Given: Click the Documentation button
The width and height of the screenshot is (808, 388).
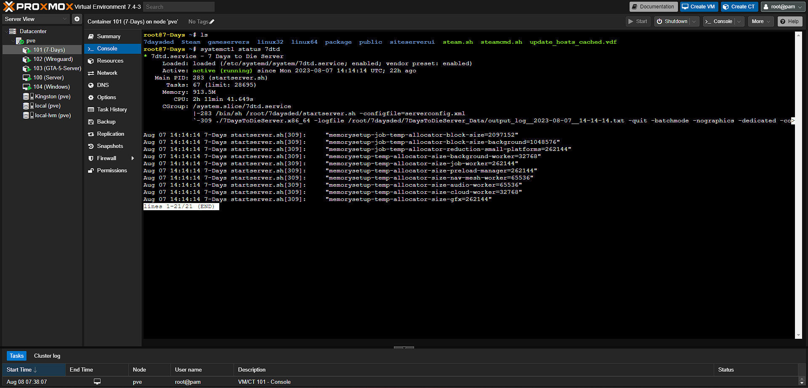Looking at the screenshot, I should [654, 7].
